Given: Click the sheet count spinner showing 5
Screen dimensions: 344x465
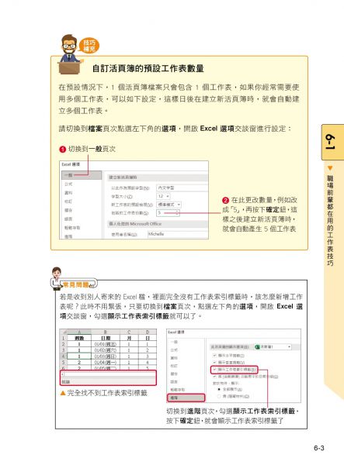Looking at the screenshot, I should [x=168, y=213].
